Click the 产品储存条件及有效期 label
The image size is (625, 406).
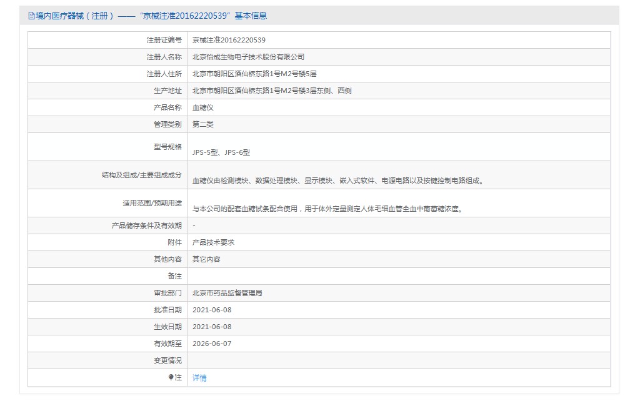pyautogui.click(x=147, y=226)
